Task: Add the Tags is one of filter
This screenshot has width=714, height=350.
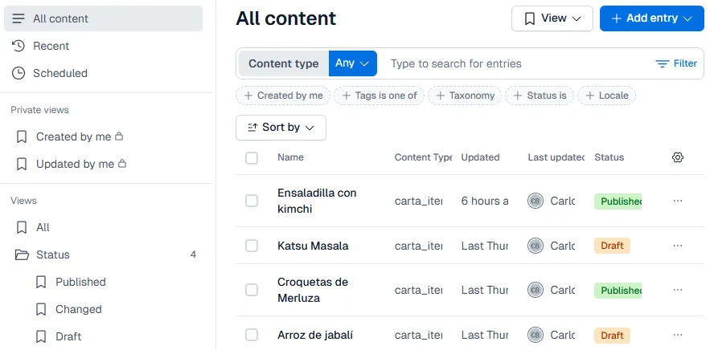Action: pyautogui.click(x=380, y=96)
